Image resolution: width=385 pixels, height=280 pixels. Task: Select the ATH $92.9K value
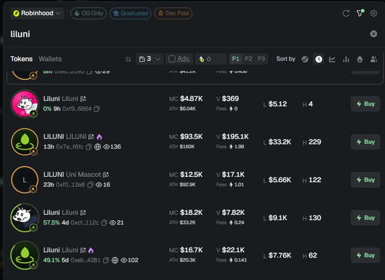187,185
